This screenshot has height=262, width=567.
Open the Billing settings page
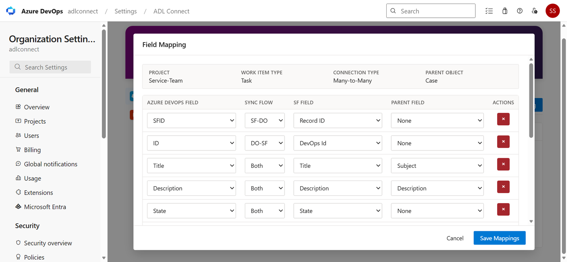tap(32, 150)
